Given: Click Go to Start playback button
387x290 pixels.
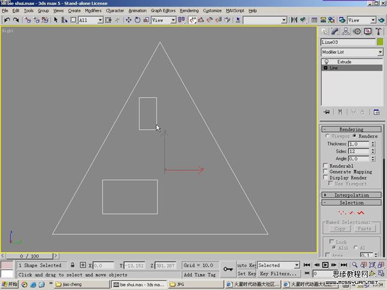Looking at the screenshot, I should 307,265.
